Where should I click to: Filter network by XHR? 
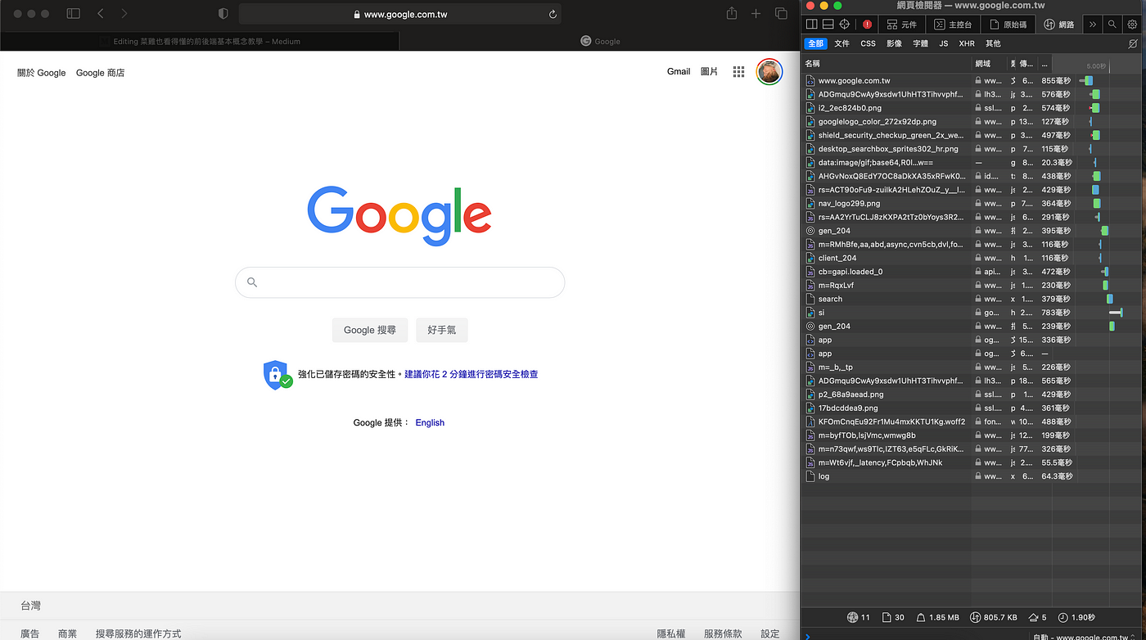click(967, 43)
